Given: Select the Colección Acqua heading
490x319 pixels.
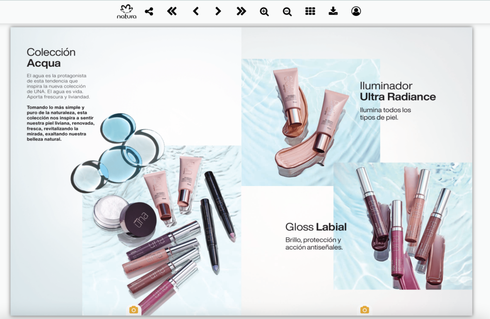Looking at the screenshot, I should [x=50, y=57].
